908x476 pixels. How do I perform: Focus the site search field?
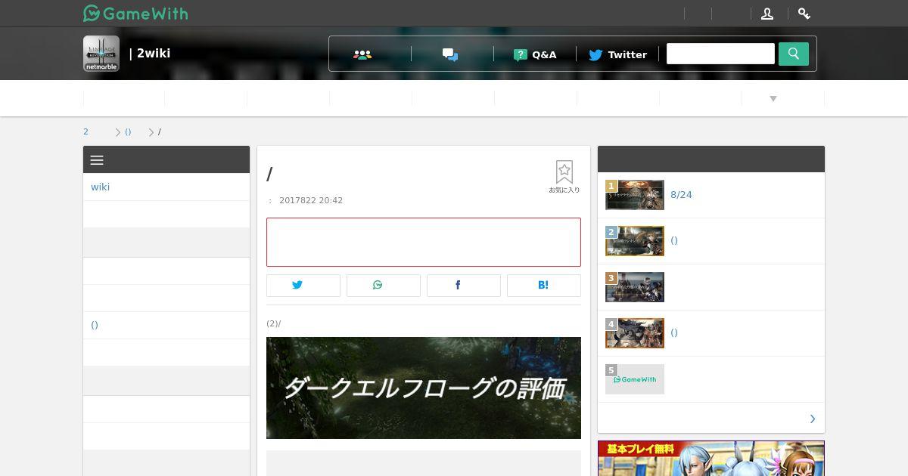tap(720, 54)
